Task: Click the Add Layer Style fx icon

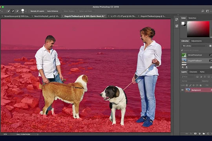Action: [191, 134]
